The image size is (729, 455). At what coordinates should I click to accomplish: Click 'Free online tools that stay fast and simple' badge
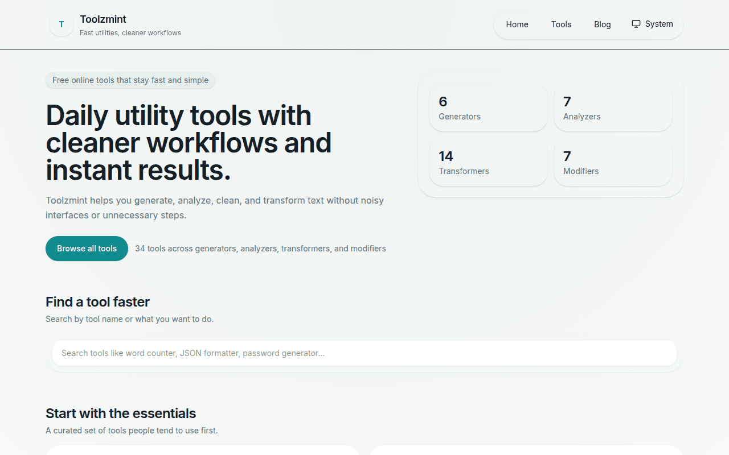coord(130,80)
